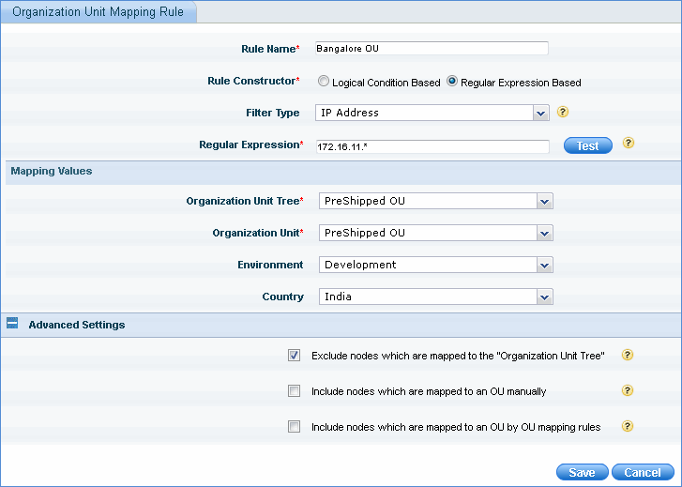Click the Rule Name input field
The width and height of the screenshot is (682, 487).
432,49
